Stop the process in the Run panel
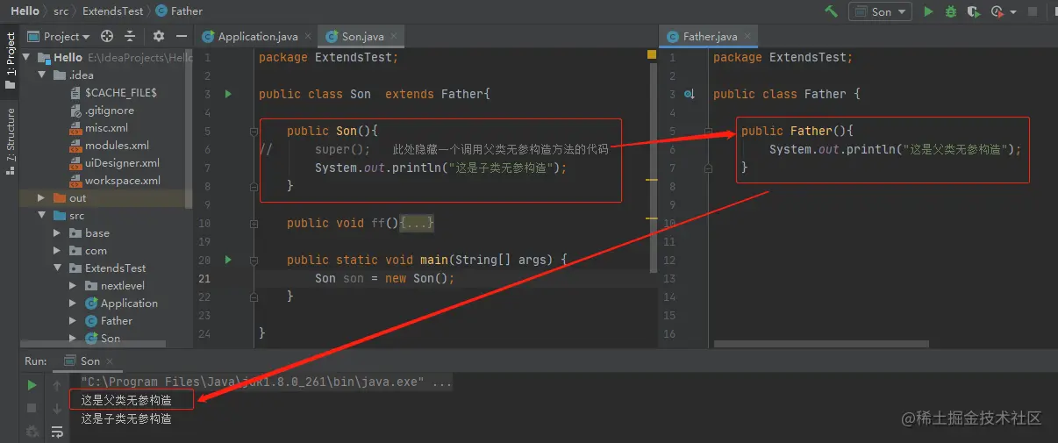The width and height of the screenshot is (1058, 443). click(32, 408)
